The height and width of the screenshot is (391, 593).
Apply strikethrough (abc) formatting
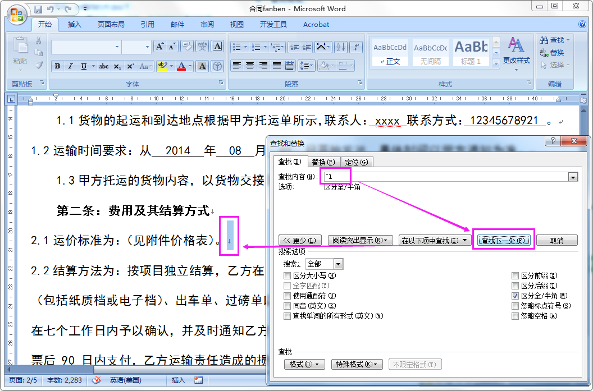pos(104,67)
